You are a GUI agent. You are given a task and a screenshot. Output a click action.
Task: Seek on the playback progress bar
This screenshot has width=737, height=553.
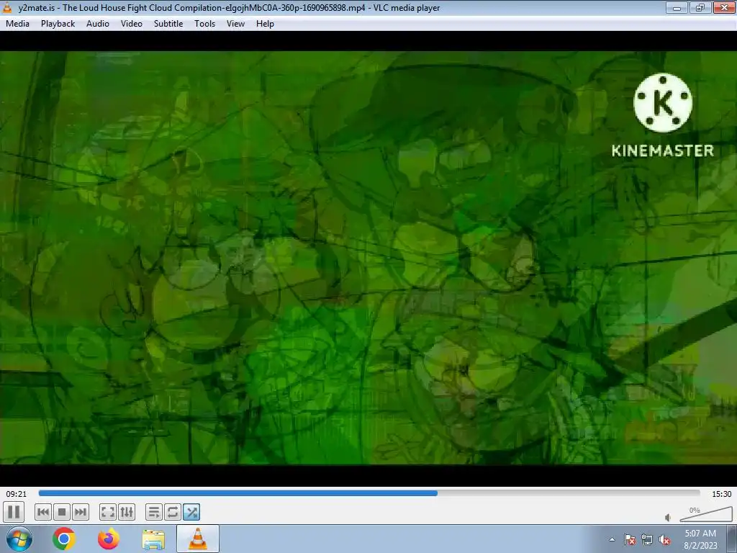[x=369, y=493]
